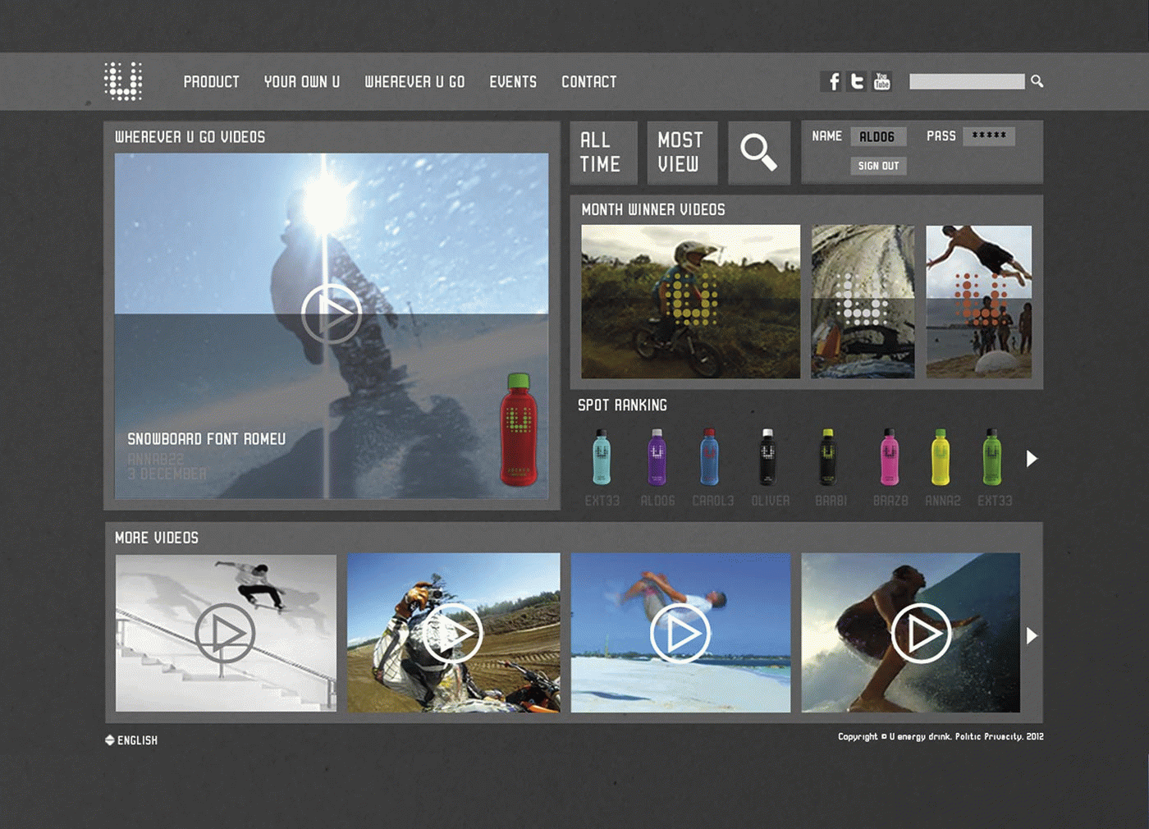The height and width of the screenshot is (829, 1149).
Task: Play the Snowboard Font Romeu video
Action: pyautogui.click(x=332, y=314)
